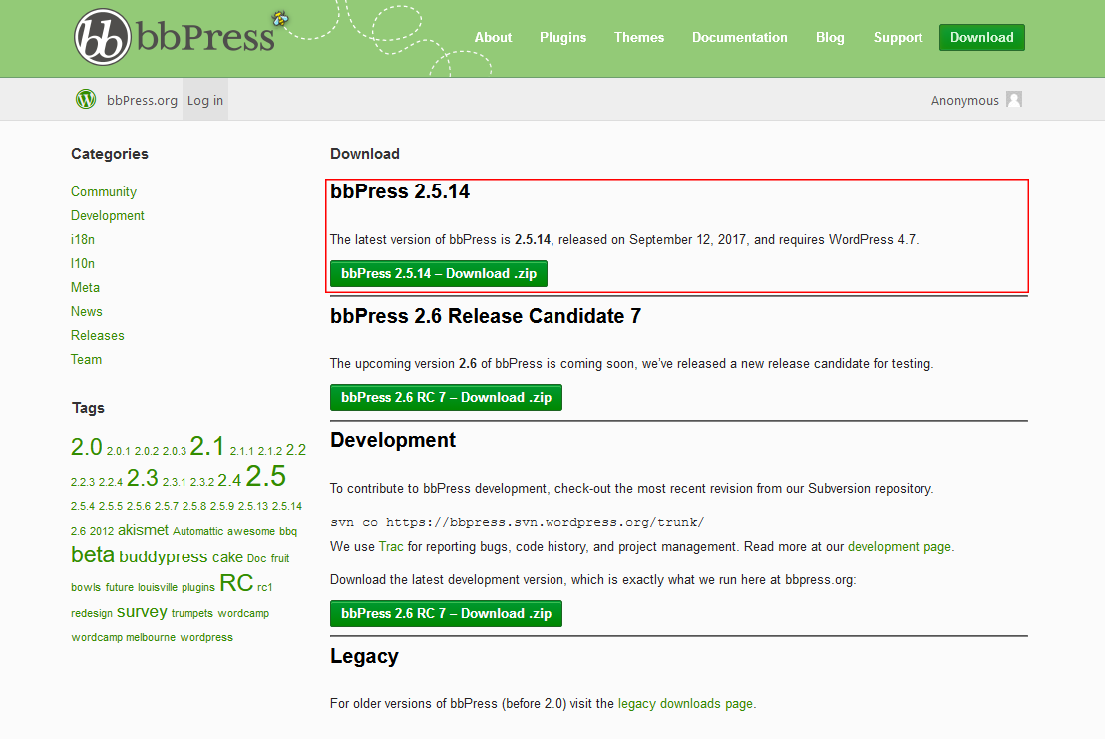The height and width of the screenshot is (739, 1105).
Task: Open the l10n category
Action: click(83, 263)
